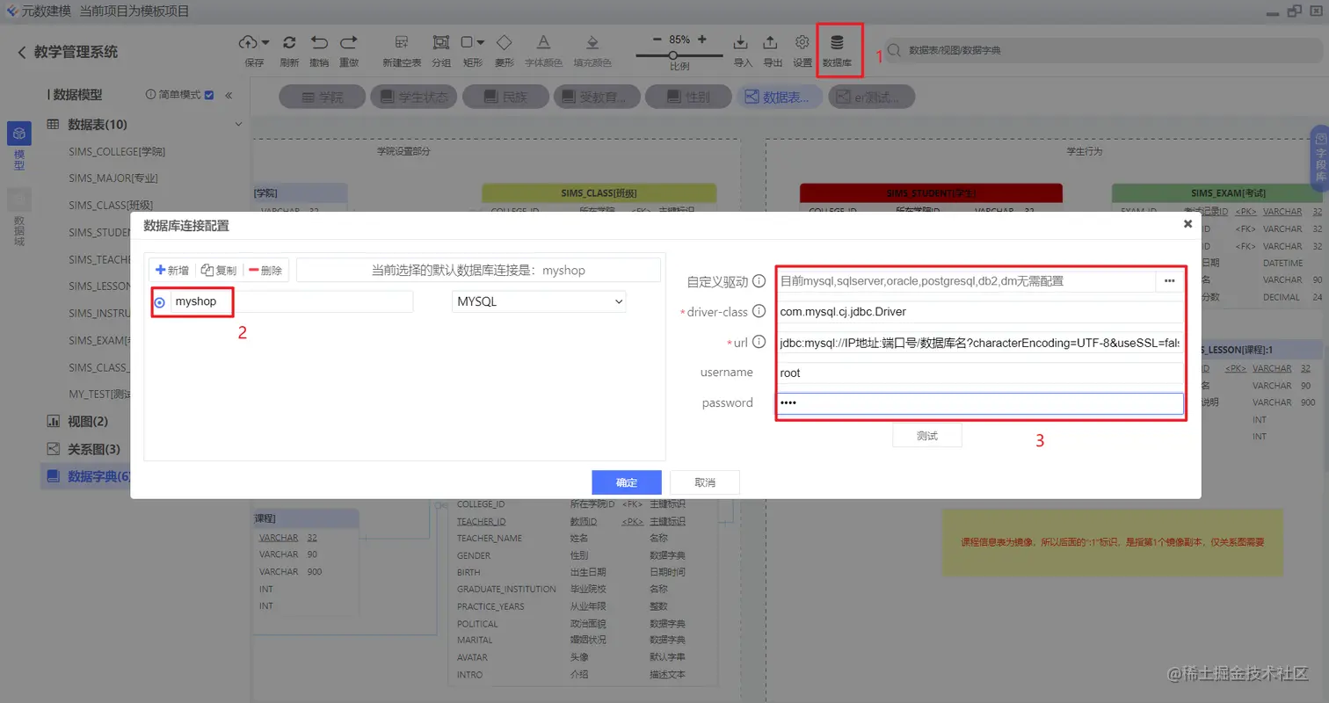Click the driver-class info icon
This screenshot has width=1329, height=703.
coord(759,311)
